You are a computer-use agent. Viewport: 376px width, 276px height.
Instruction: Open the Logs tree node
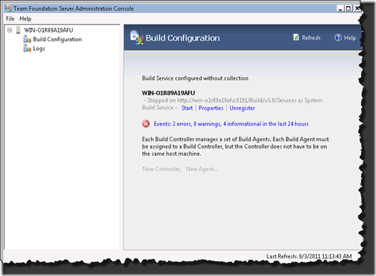(39, 49)
